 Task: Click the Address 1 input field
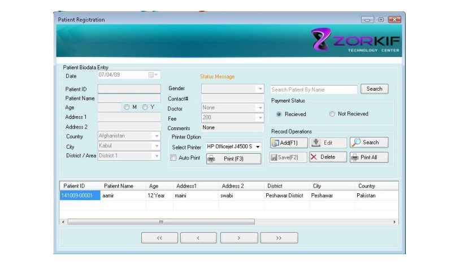129,117
